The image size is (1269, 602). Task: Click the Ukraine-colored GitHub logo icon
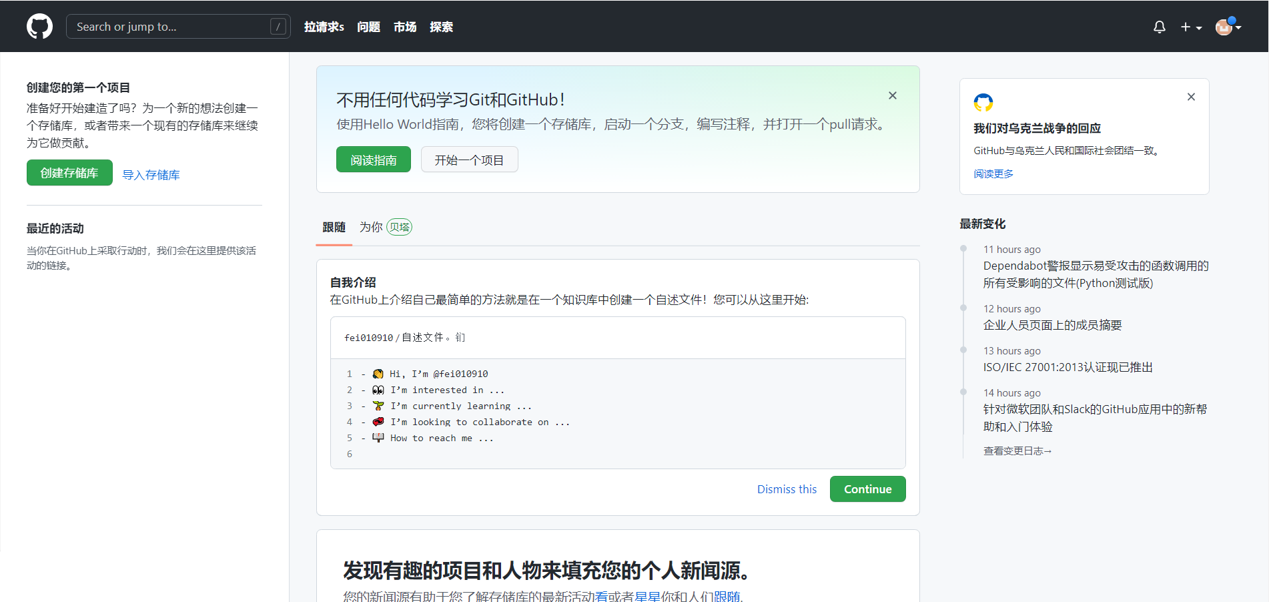pos(983,103)
